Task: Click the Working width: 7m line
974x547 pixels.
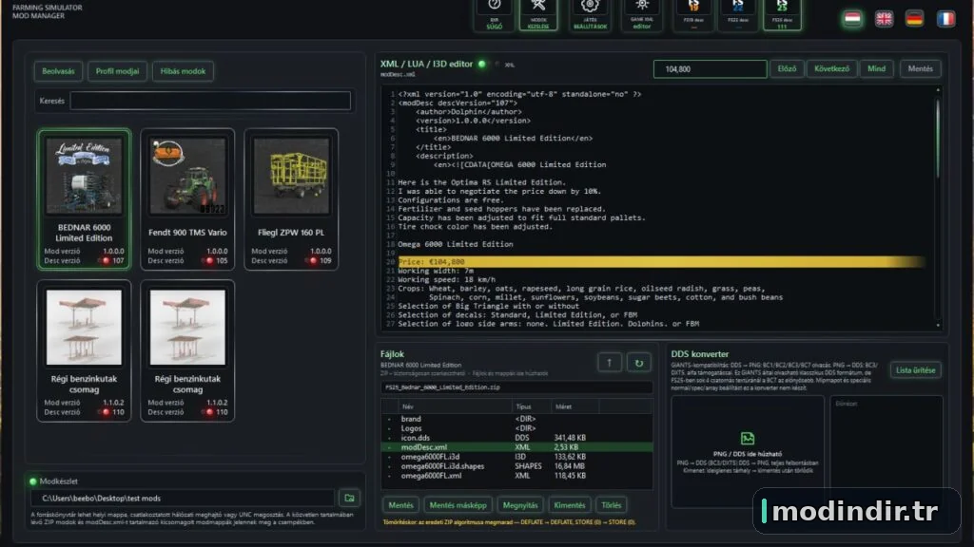Action: (x=436, y=271)
